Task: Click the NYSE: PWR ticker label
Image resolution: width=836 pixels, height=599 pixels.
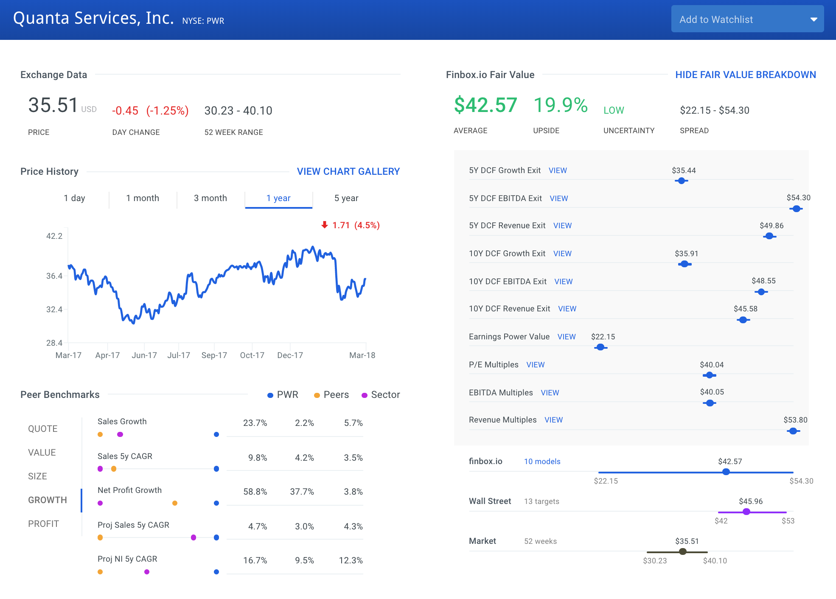Action: point(203,21)
